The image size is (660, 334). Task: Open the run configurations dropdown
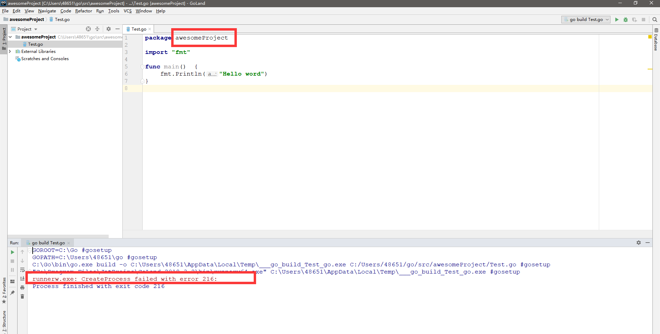[x=607, y=20]
